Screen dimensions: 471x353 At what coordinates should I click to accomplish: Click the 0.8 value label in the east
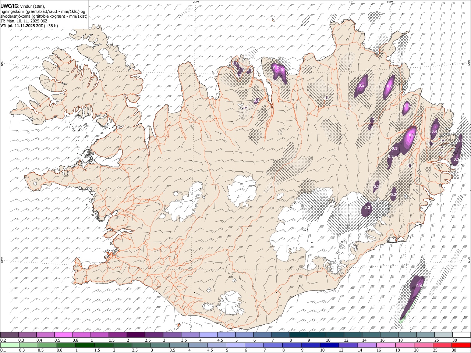(x=407, y=106)
